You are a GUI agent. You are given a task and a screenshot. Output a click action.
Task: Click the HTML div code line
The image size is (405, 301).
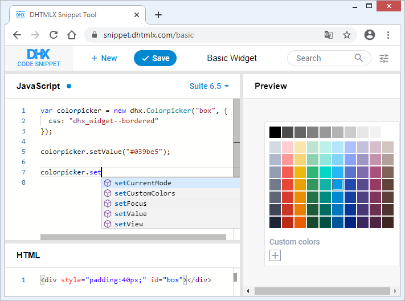(x=126, y=280)
